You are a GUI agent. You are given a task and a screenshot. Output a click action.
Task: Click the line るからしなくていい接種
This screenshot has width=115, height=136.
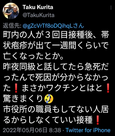point(48,120)
